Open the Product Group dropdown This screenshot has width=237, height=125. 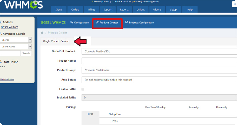(x=159, y=70)
